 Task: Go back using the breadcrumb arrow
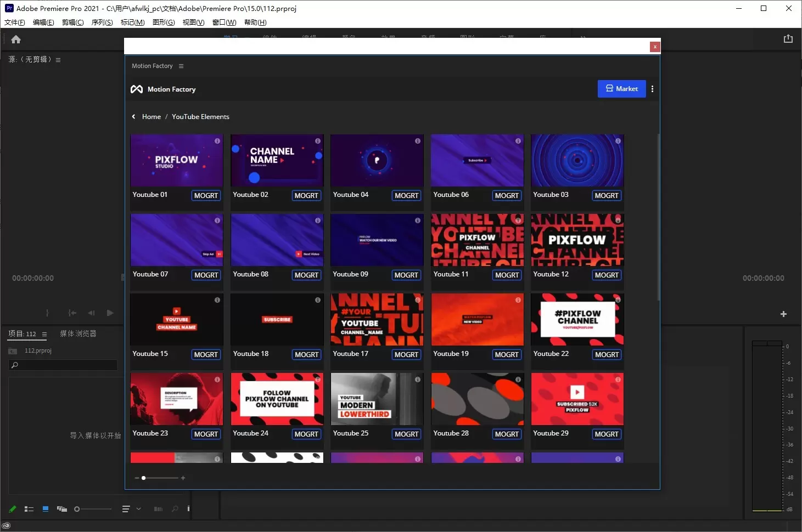point(133,116)
